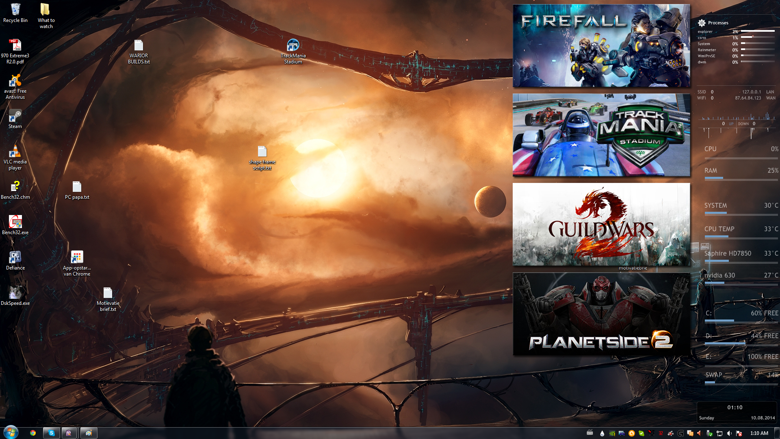Click the D: drive 44% FREE text

click(765, 336)
